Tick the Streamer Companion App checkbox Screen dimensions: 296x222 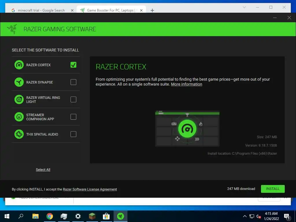pos(73,117)
